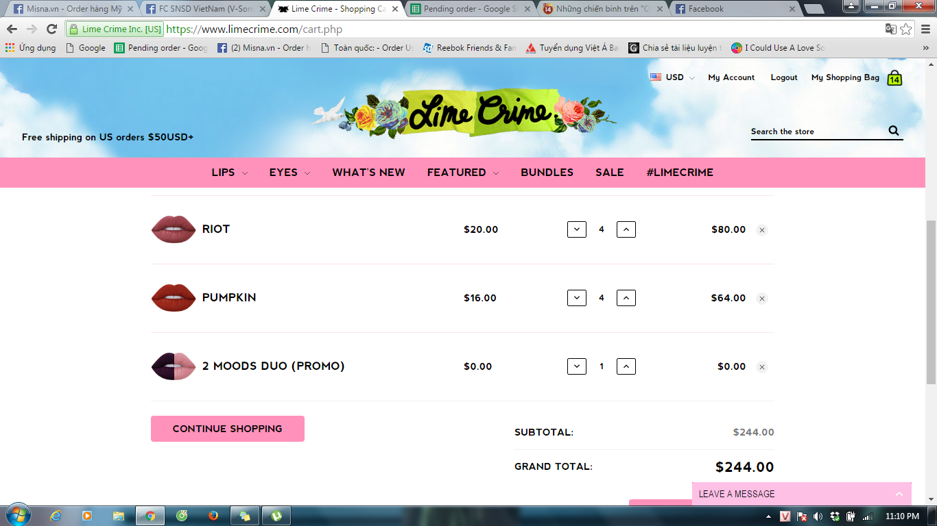
Task: Open RIOT product name link
Action: pos(216,229)
